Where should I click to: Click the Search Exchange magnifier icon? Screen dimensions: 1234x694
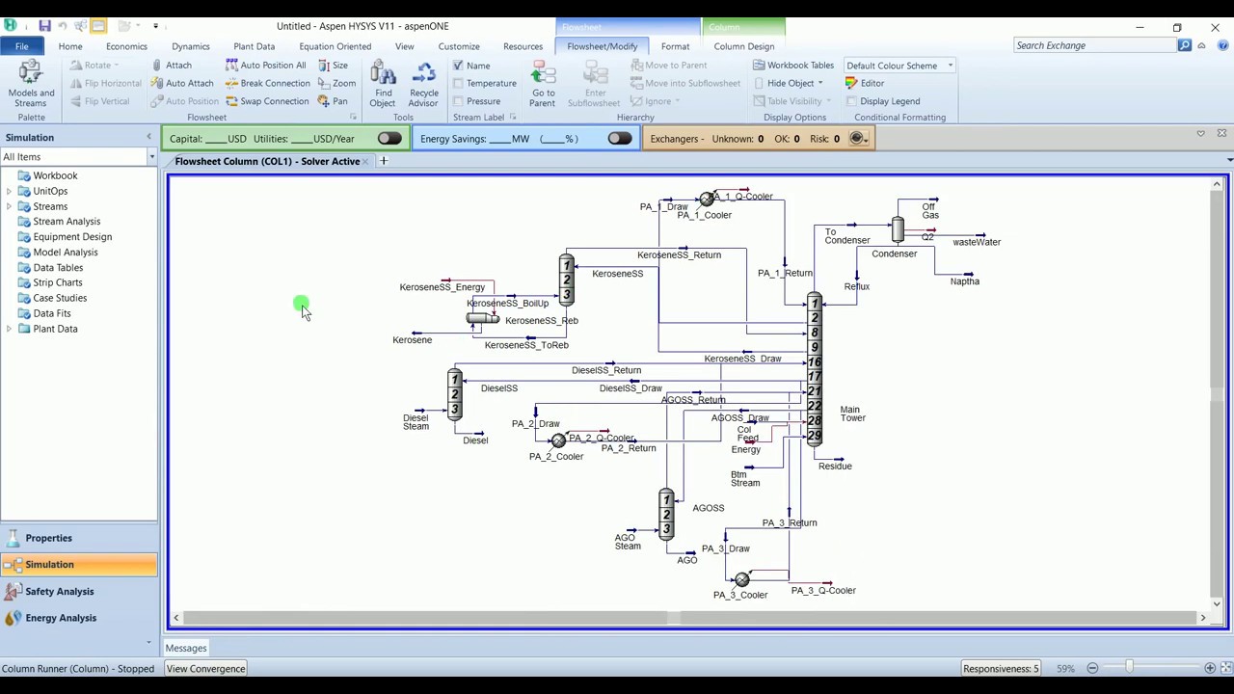pos(1185,45)
